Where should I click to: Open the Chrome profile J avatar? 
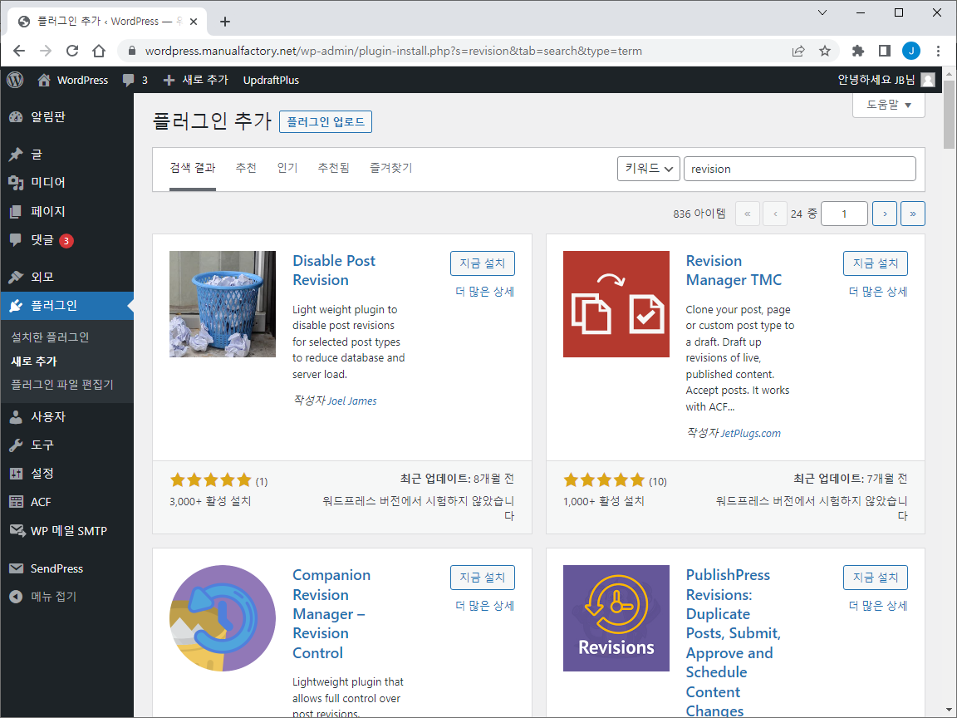pos(911,51)
